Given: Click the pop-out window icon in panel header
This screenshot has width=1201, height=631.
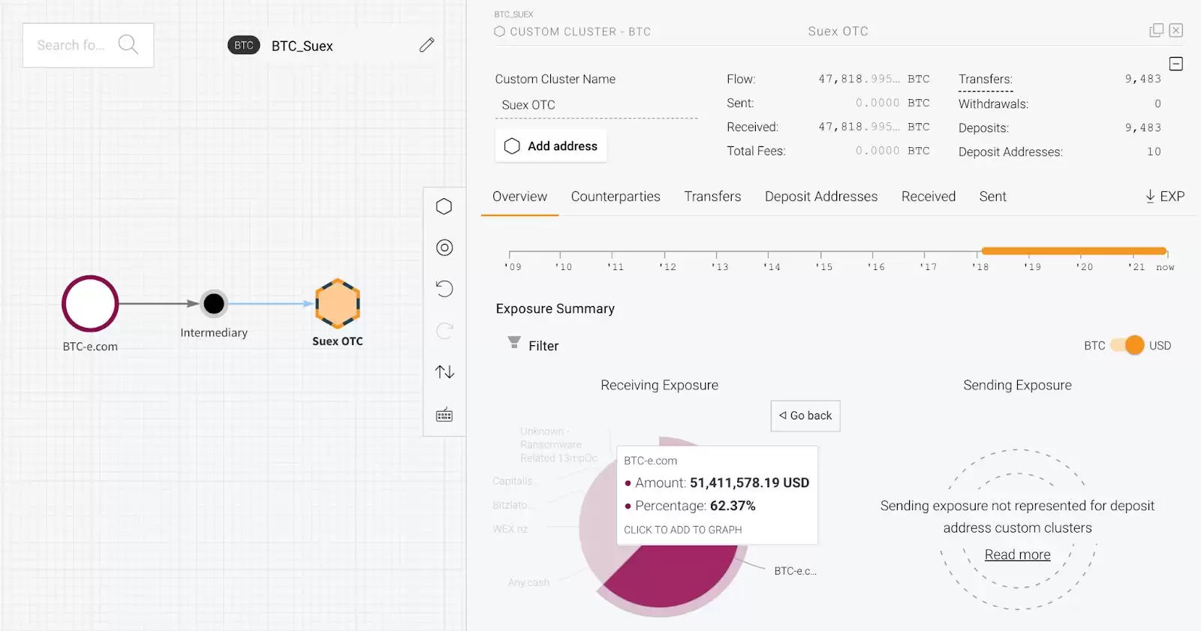Looking at the screenshot, I should [1156, 30].
